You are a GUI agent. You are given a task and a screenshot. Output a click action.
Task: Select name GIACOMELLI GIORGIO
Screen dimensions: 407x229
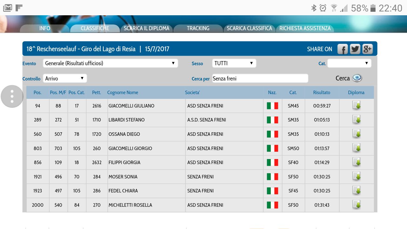[x=130, y=149]
